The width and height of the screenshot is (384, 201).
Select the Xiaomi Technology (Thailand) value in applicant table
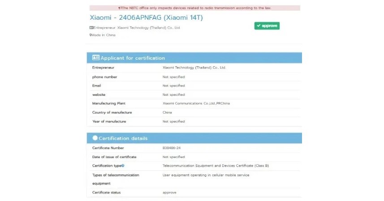[x=194, y=68]
